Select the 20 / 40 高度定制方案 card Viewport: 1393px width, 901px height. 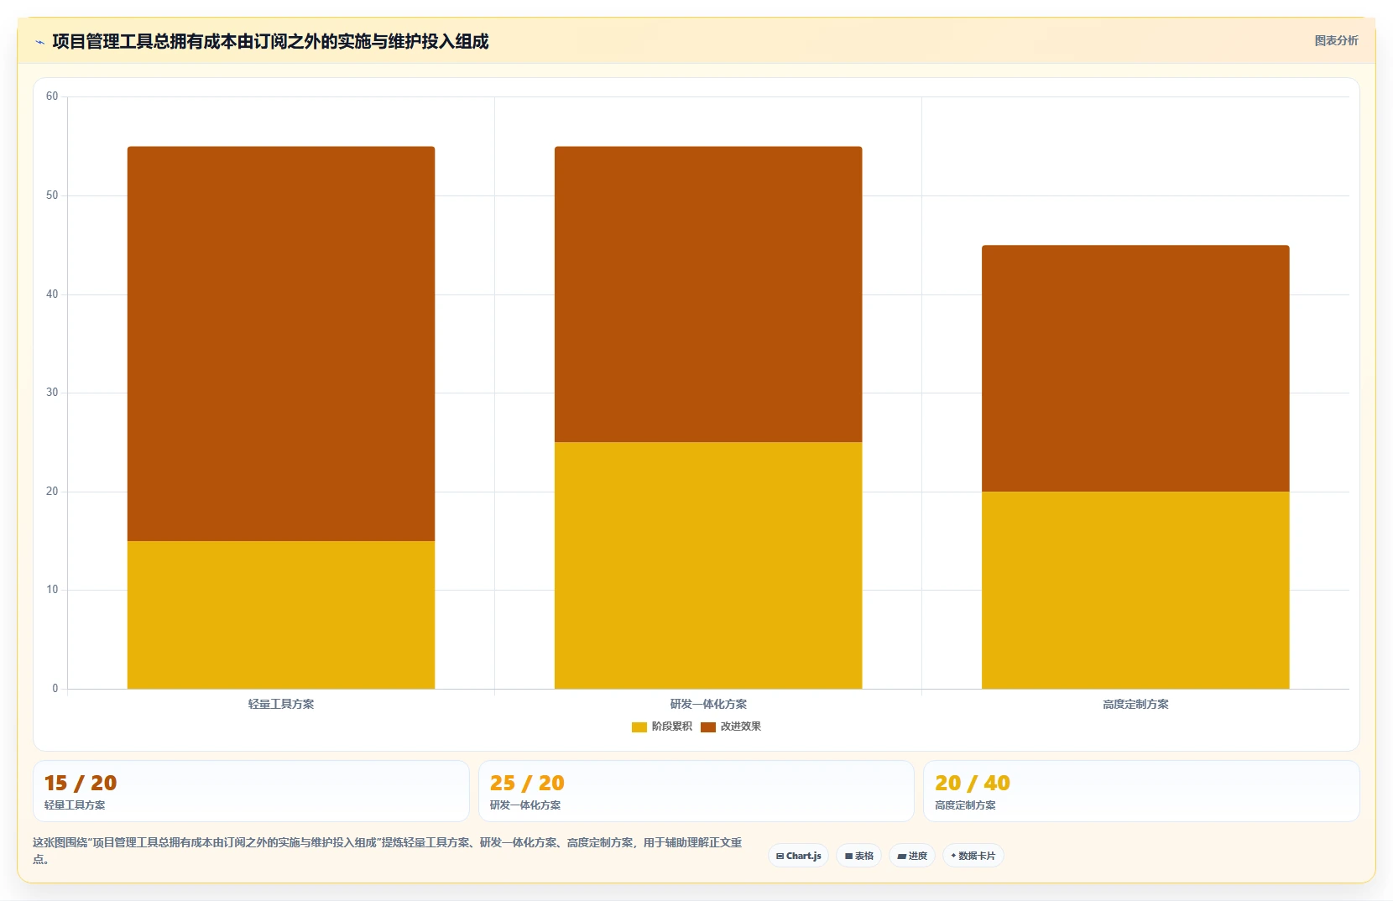point(1141,791)
